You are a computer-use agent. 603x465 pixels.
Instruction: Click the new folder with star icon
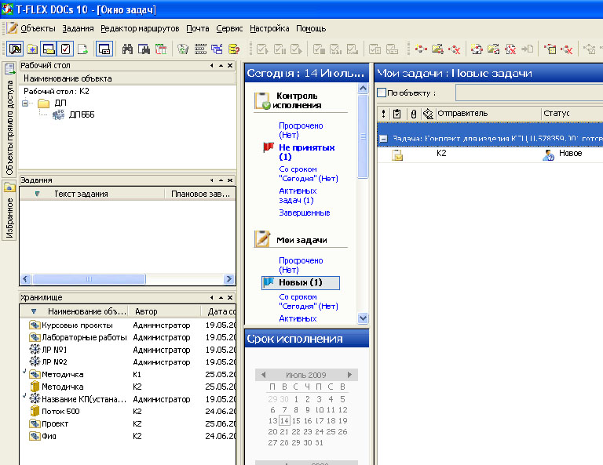[x=32, y=49]
